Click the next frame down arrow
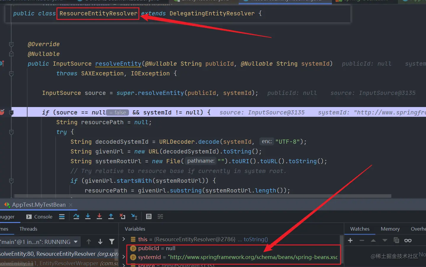Image resolution: width=426 pixels, height=267 pixels. point(100,242)
